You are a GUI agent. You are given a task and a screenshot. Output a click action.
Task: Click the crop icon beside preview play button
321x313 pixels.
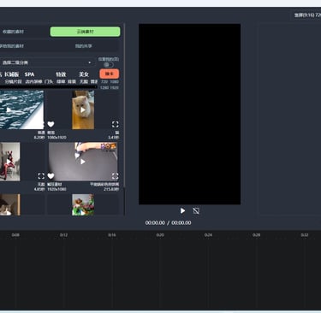[x=196, y=210]
